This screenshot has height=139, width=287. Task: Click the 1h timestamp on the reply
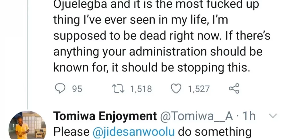point(248,116)
